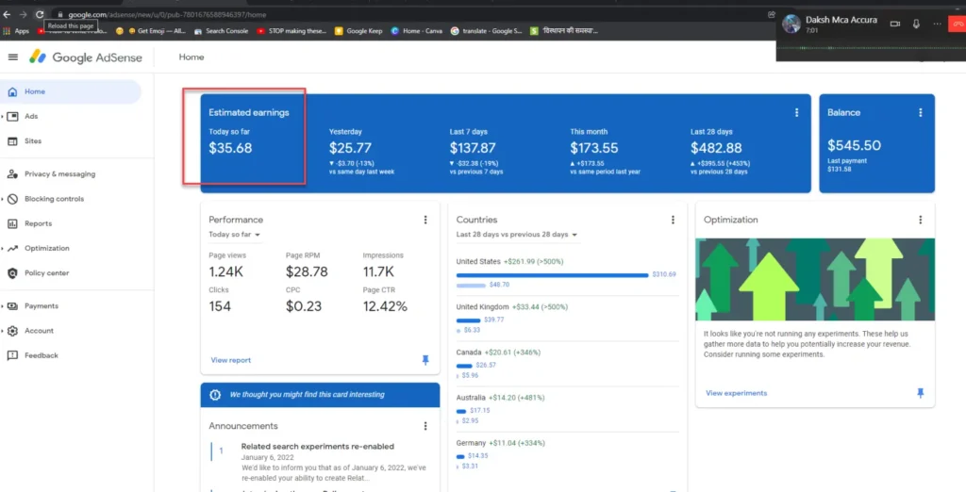
Task: Open Policy center from sidebar
Action: pos(46,273)
